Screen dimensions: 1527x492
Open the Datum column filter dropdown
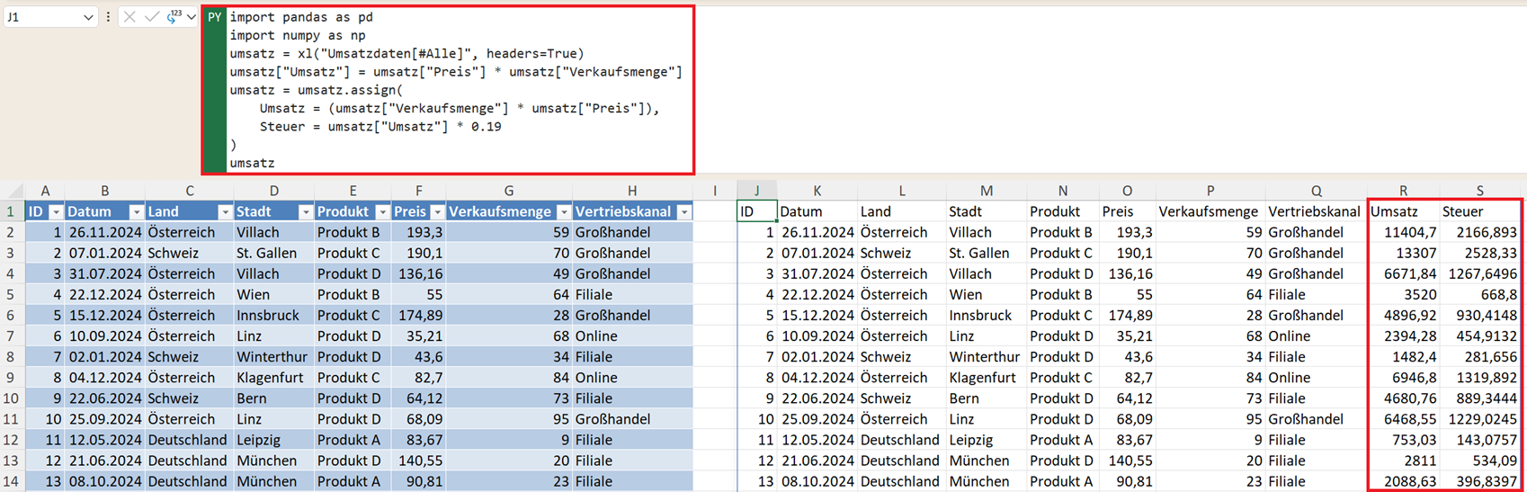pos(136,212)
